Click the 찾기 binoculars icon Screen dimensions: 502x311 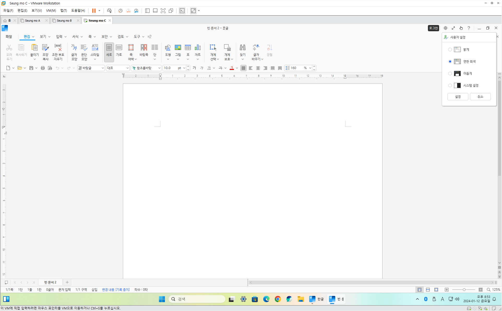(242, 48)
